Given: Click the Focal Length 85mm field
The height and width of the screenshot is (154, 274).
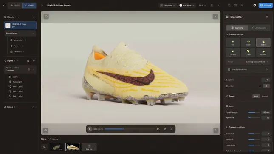Looking at the screenshot, I should (x=266, y=112).
